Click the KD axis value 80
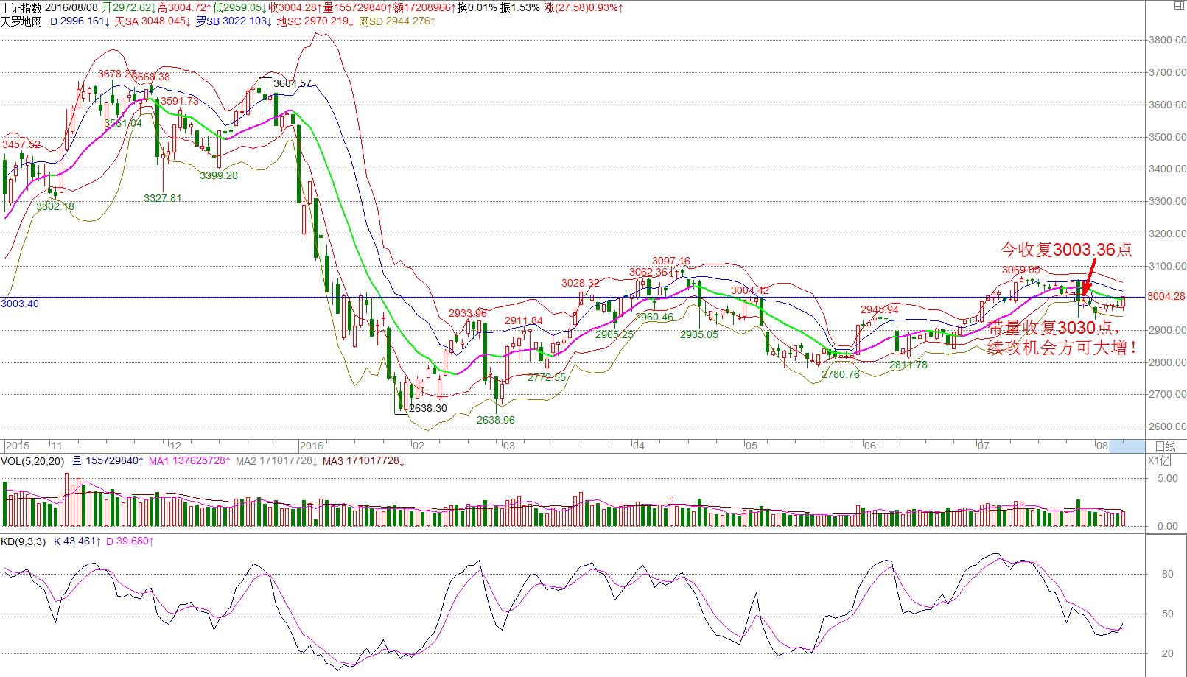This screenshot has height=677, width=1187. tap(1167, 574)
